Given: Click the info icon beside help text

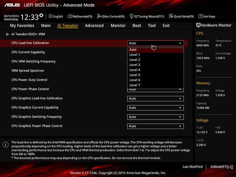Looking at the screenshot, I should 6,144.
